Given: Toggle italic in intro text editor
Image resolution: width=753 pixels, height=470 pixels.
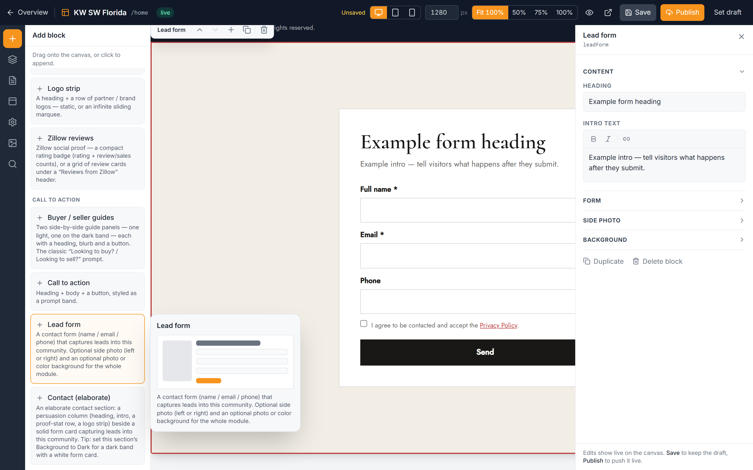Looking at the screenshot, I should pos(608,139).
